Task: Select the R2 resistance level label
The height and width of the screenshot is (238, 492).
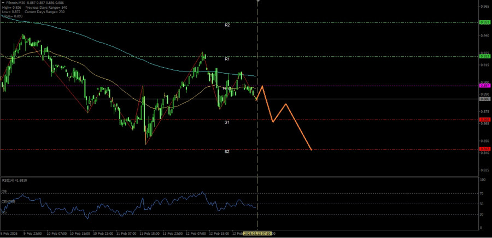Action: 227,26
